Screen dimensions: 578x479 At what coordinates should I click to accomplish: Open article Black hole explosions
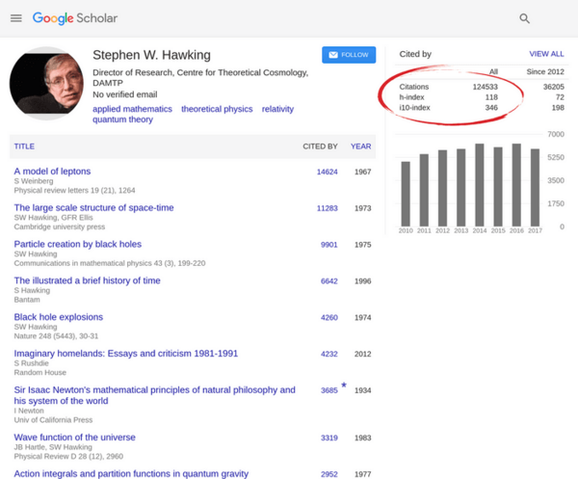58,317
